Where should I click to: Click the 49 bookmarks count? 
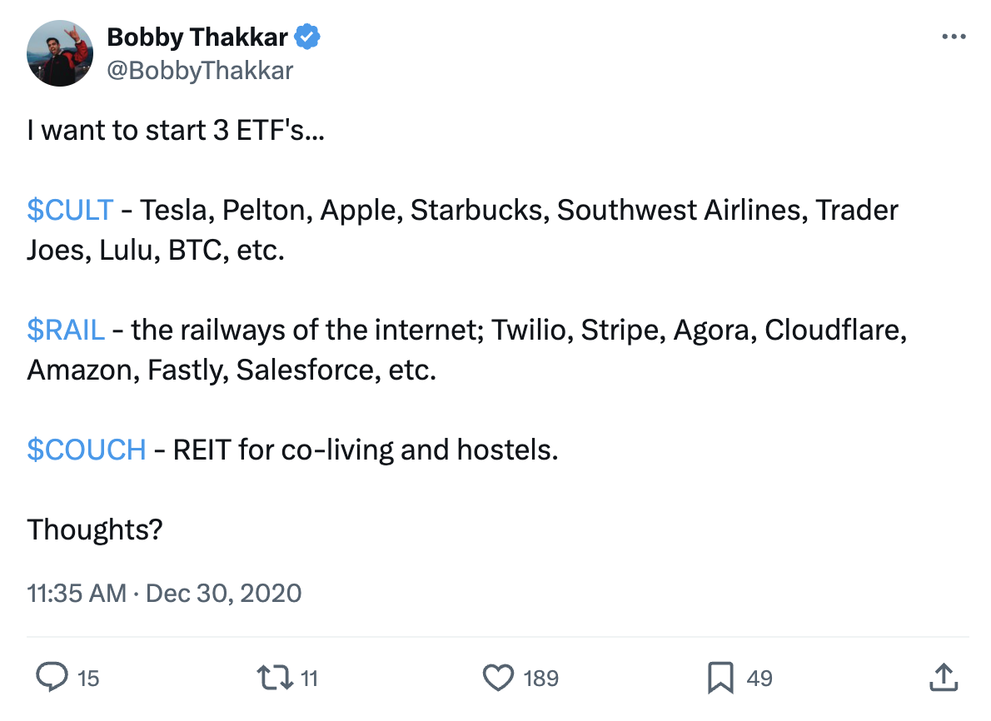tap(759, 679)
